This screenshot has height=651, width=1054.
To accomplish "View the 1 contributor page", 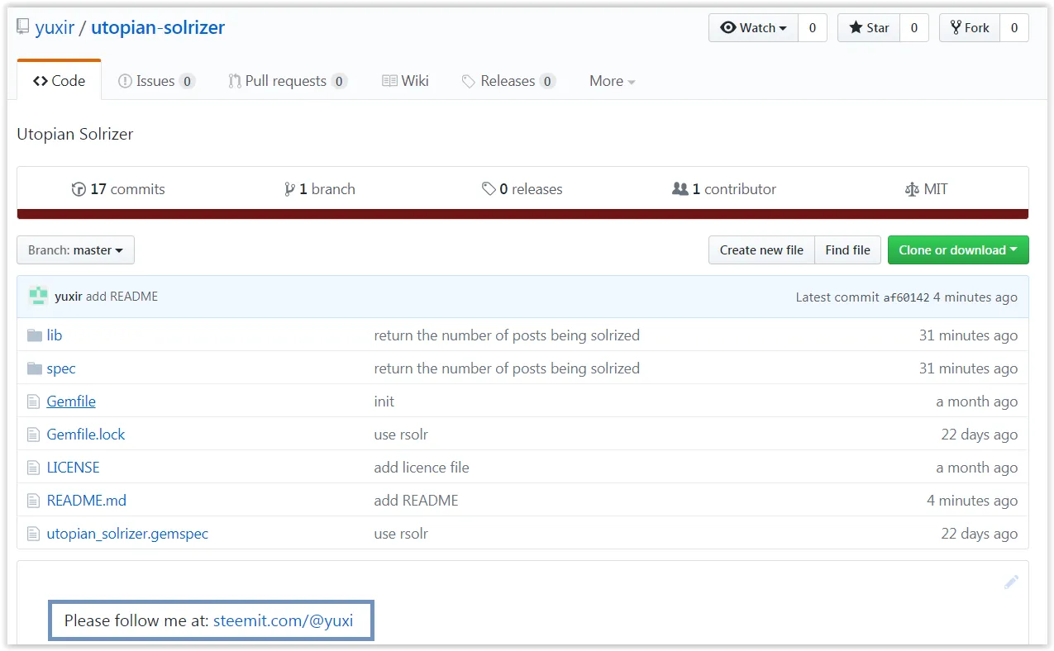I will click(x=724, y=189).
